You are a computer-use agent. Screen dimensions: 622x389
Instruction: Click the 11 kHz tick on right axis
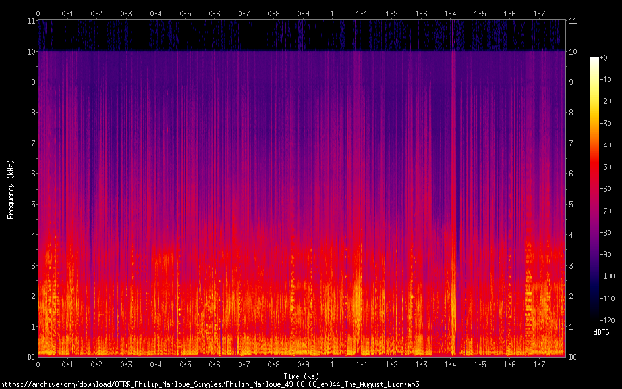click(573, 21)
